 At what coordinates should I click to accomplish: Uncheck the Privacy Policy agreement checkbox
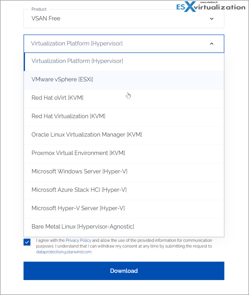(27, 242)
